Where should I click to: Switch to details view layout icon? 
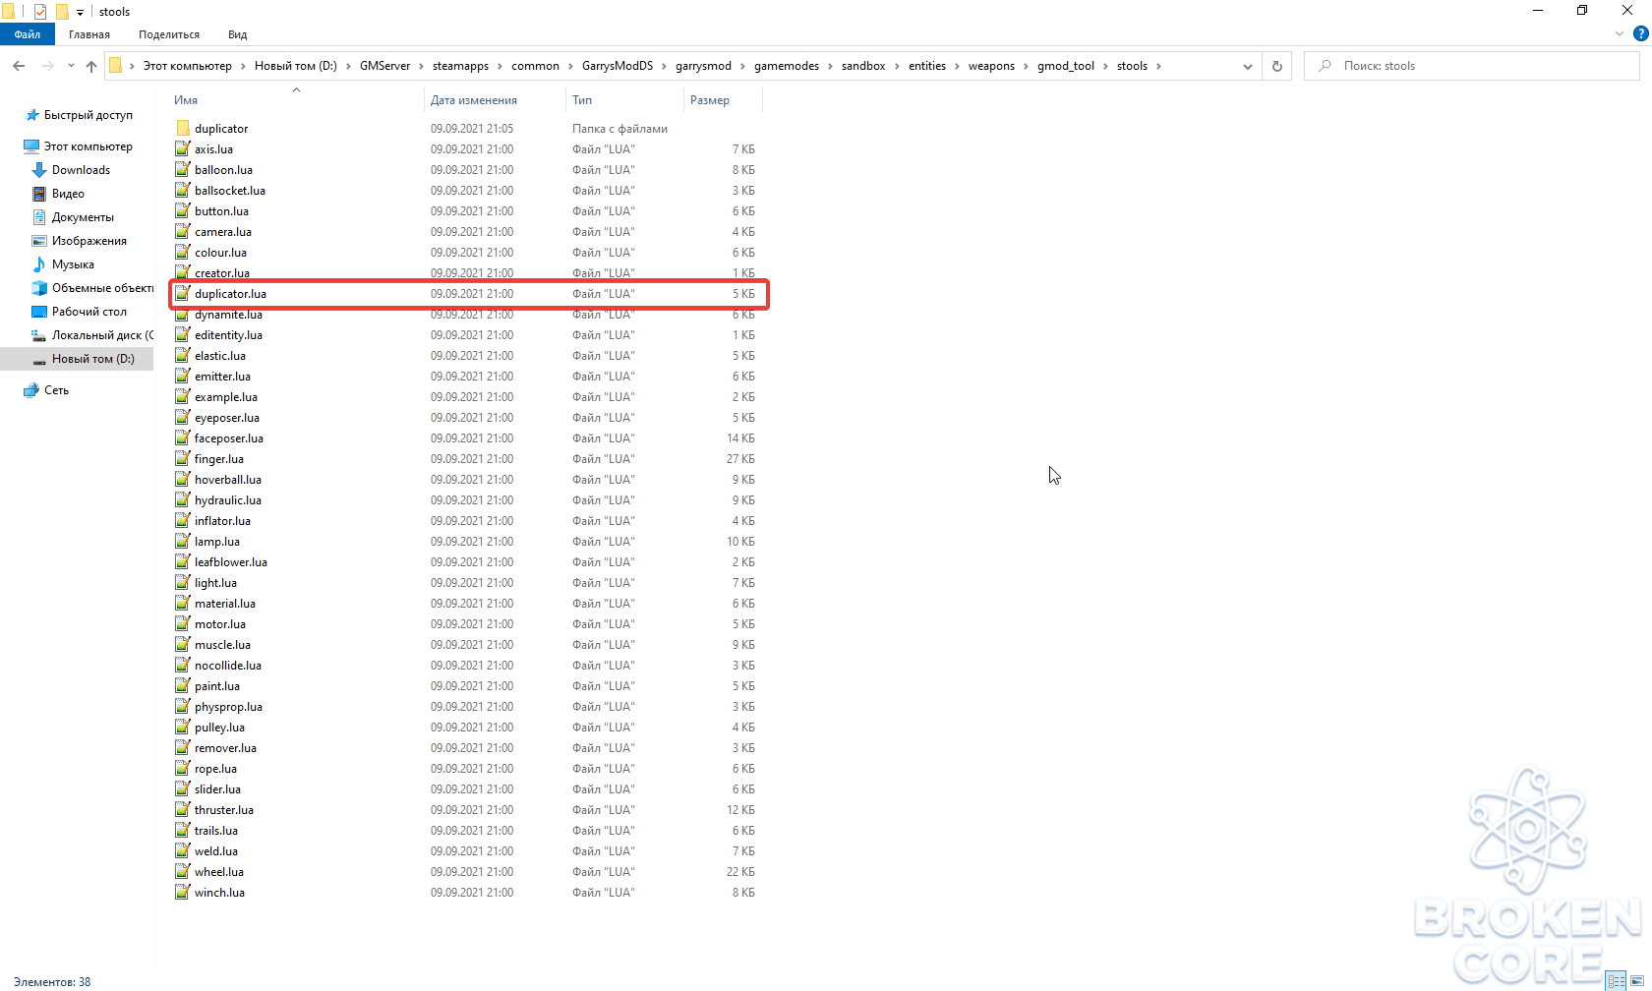[x=1617, y=981]
